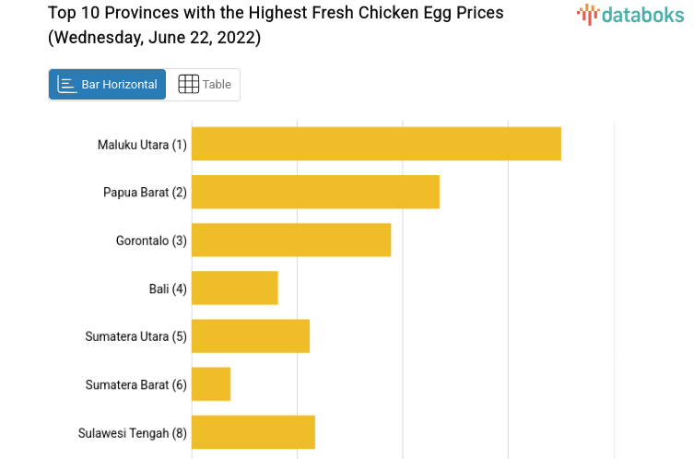The width and height of the screenshot is (694, 459).
Task: Select the Sulawesi Tengah bar
Action: (253, 431)
